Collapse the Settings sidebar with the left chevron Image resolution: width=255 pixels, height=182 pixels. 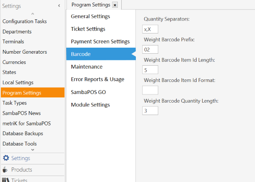click(59, 6)
